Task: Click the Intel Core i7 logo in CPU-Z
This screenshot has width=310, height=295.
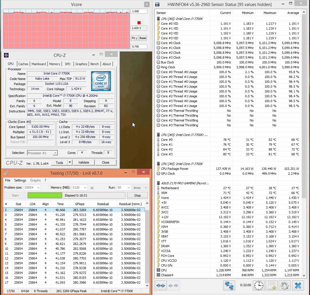Action: [x=101, y=81]
